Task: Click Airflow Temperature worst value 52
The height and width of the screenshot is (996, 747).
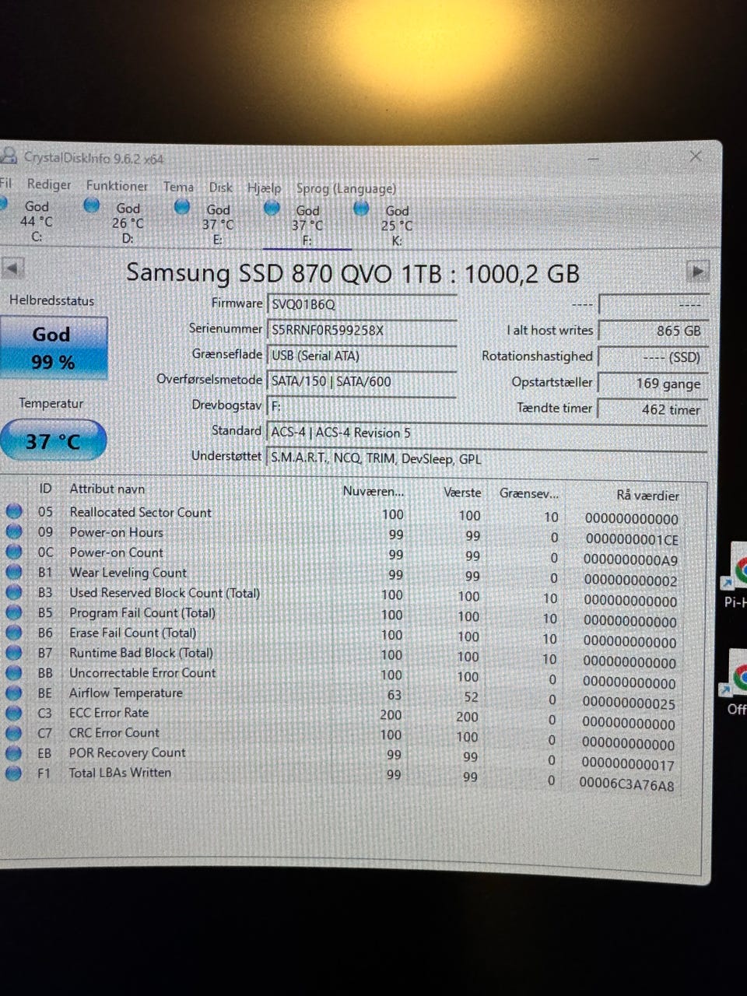Action: click(x=471, y=696)
